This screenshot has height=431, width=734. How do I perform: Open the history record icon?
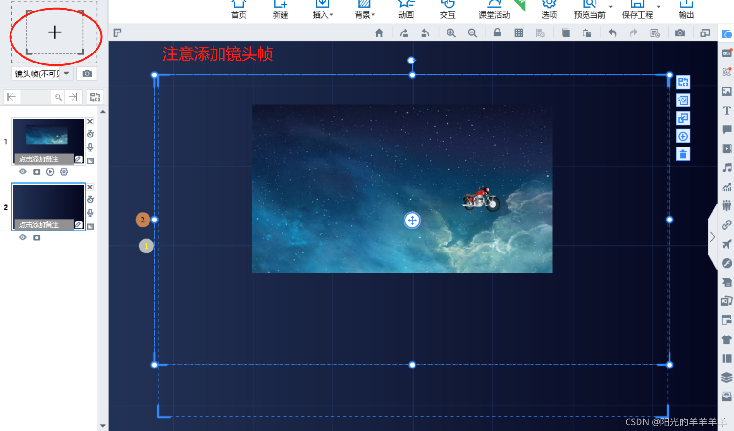point(655,32)
